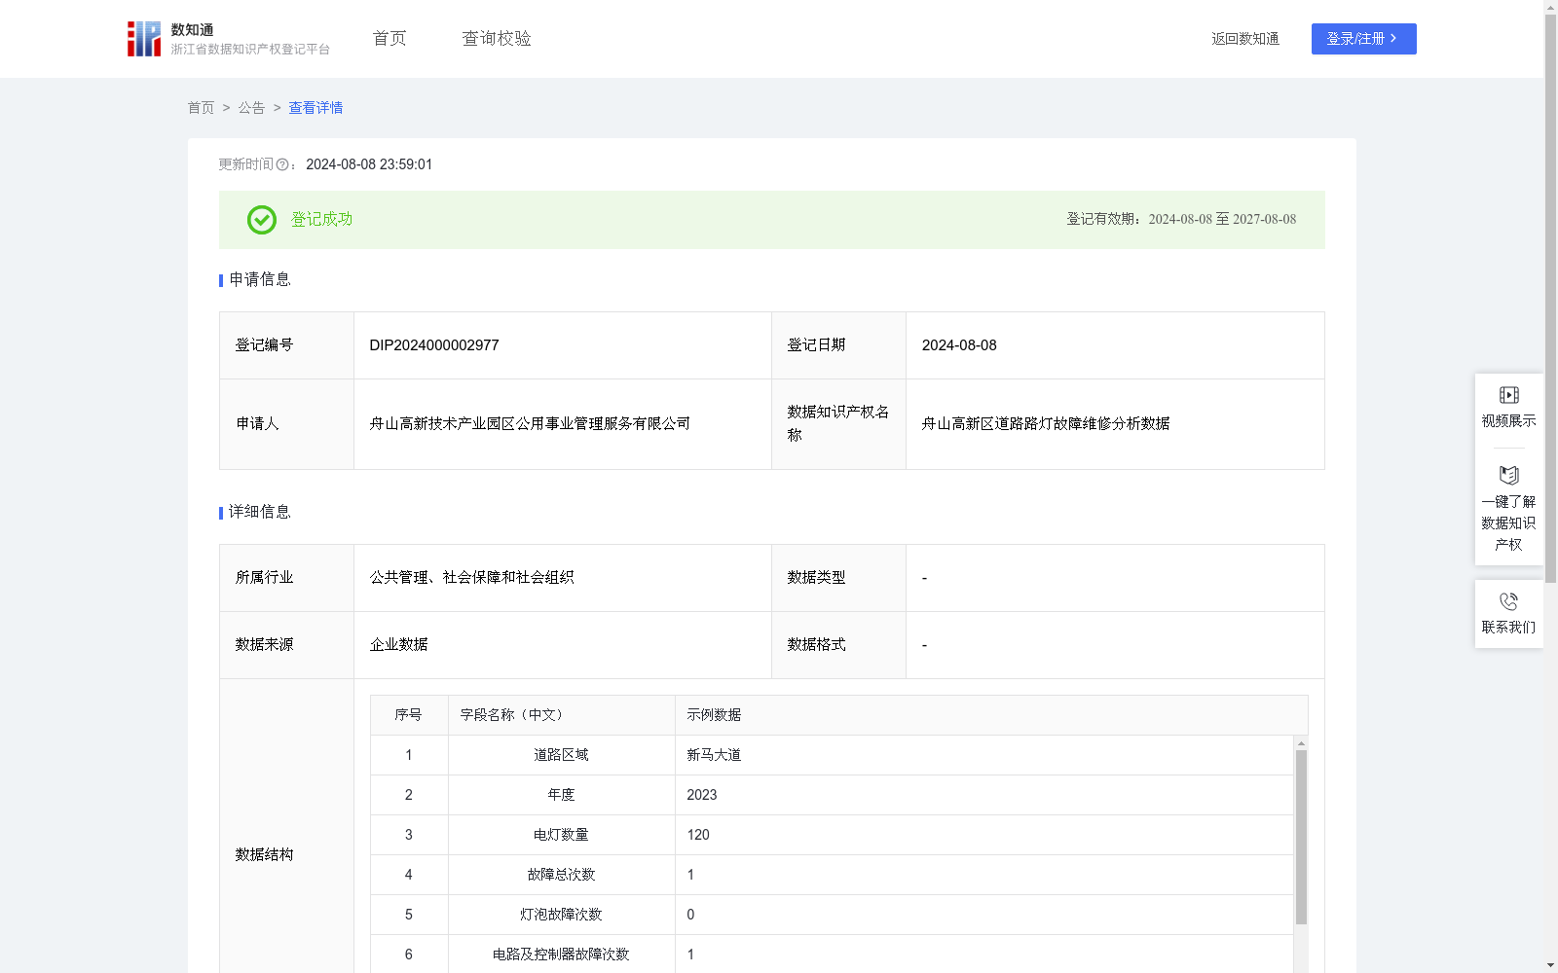Click the 道路区域 field row
1558x973 pixels.
click(833, 755)
